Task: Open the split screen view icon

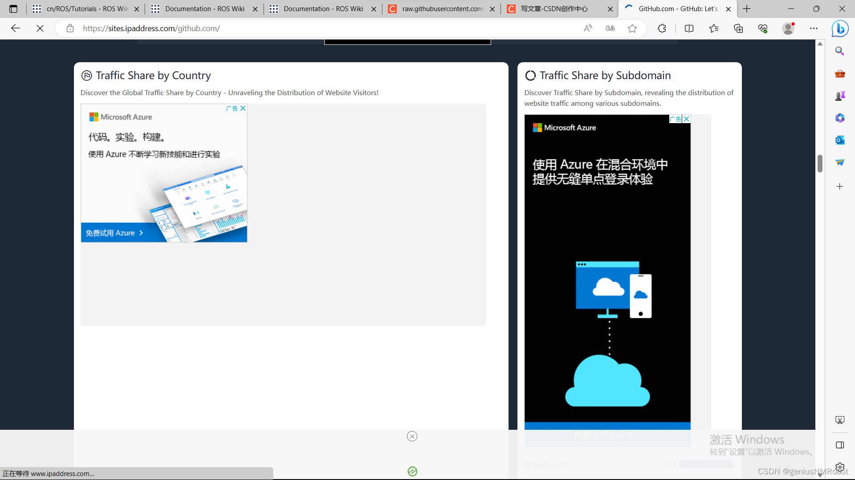Action: click(689, 28)
